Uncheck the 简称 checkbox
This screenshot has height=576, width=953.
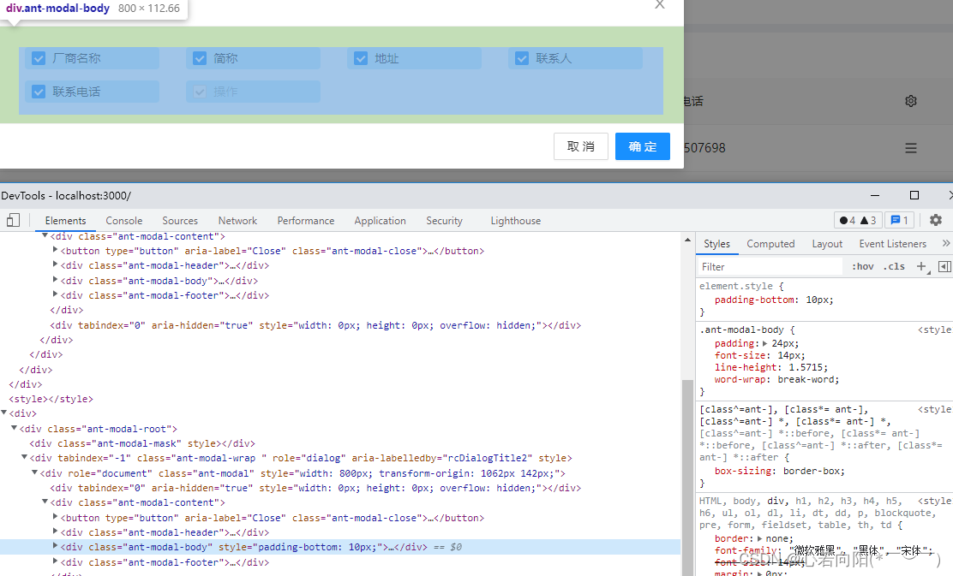pos(200,58)
